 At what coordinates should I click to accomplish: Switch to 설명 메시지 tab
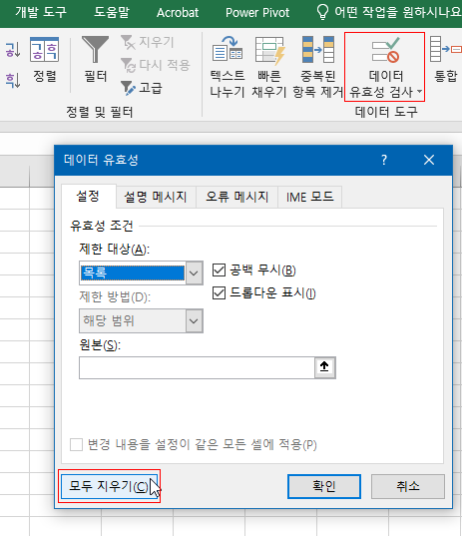[156, 197]
